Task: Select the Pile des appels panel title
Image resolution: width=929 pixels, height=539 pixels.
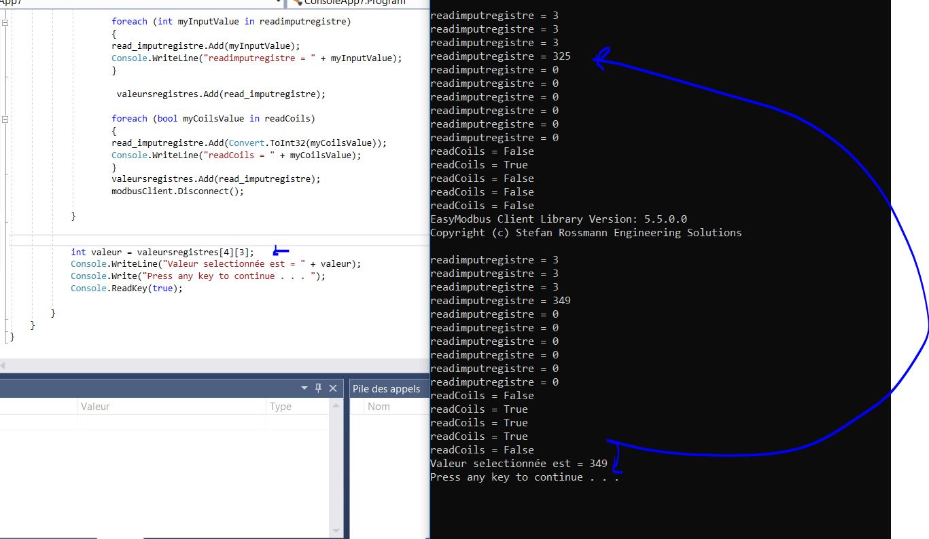Action: click(x=386, y=389)
